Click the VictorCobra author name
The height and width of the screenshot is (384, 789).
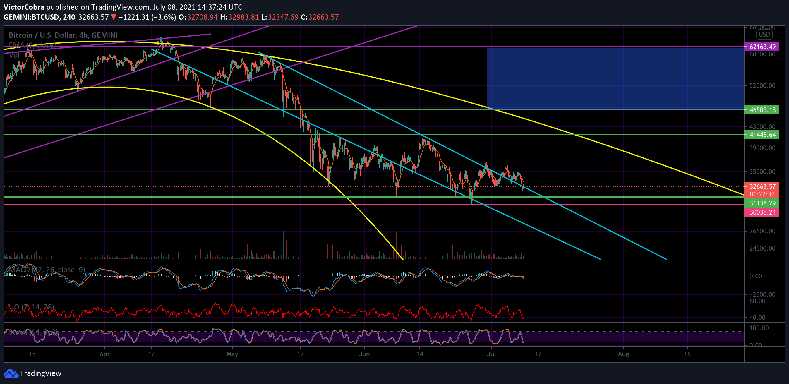click(24, 7)
